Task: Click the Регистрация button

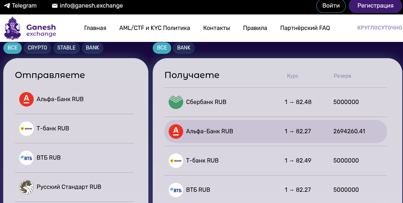Action: point(375,6)
